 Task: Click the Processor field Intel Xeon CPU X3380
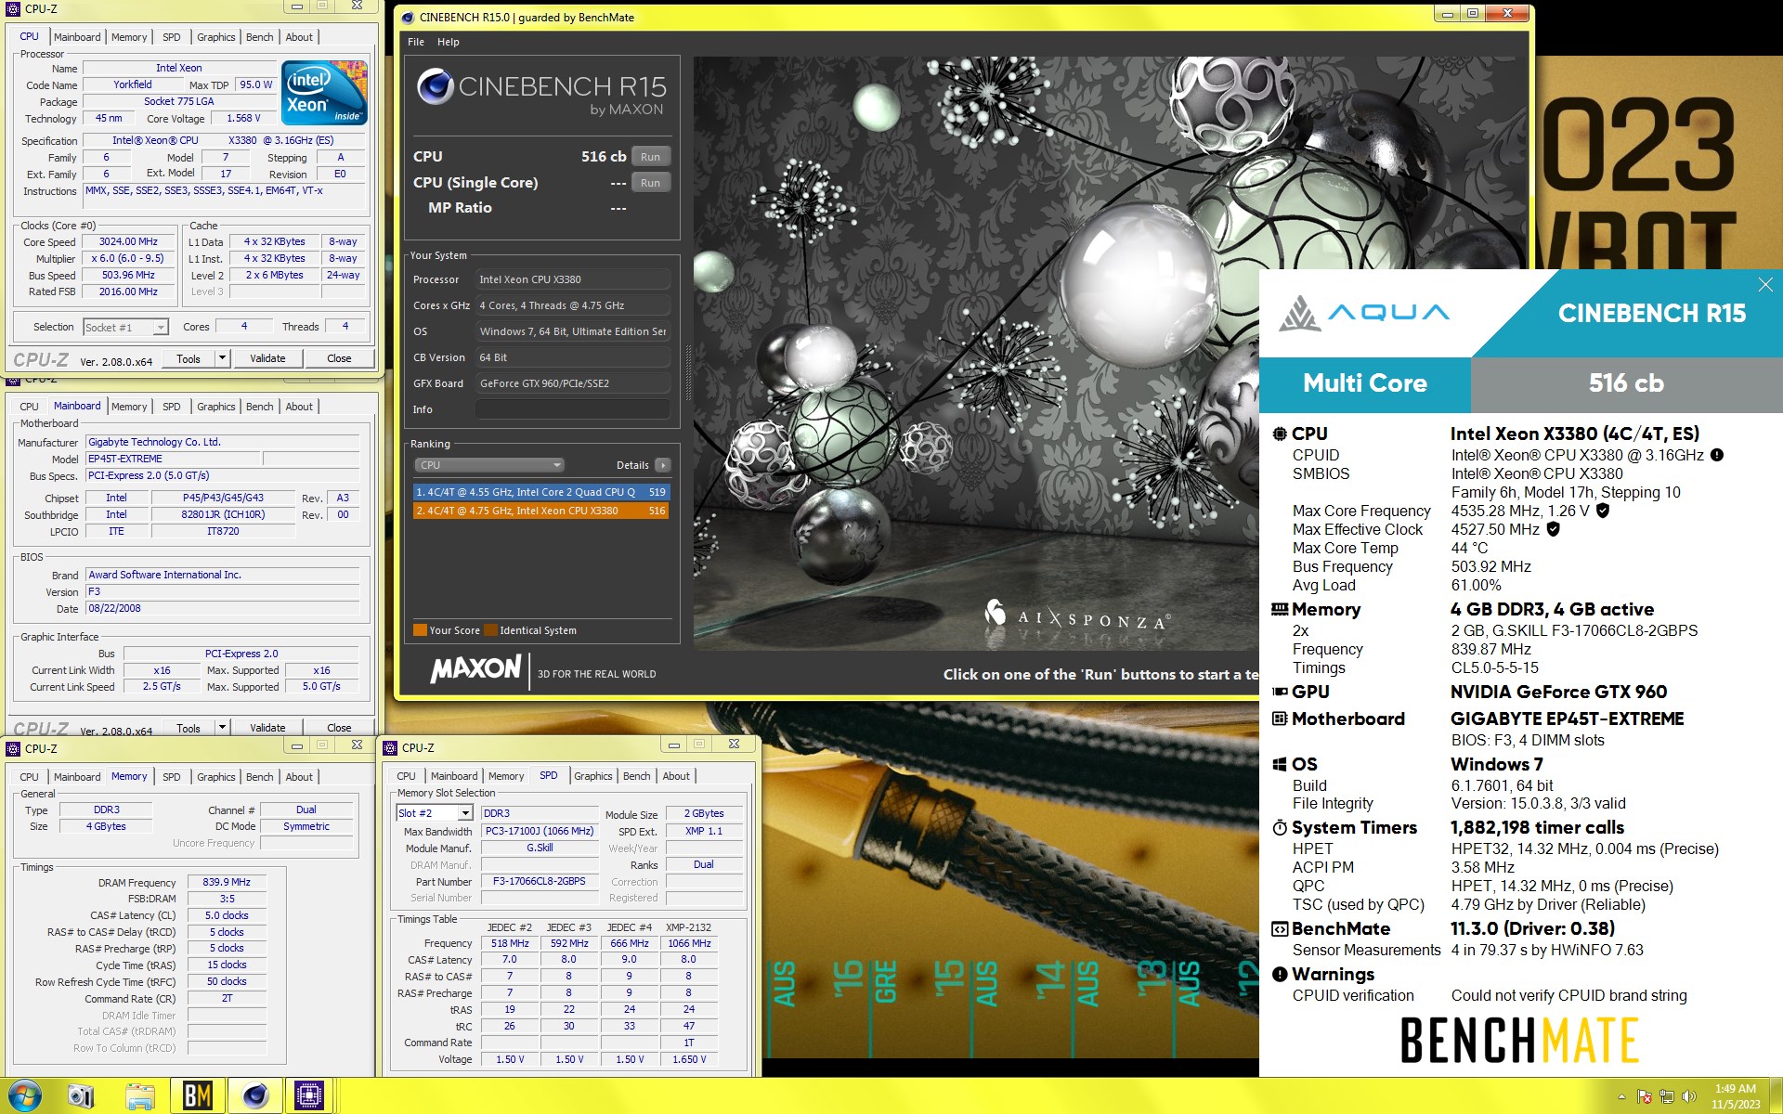573,279
